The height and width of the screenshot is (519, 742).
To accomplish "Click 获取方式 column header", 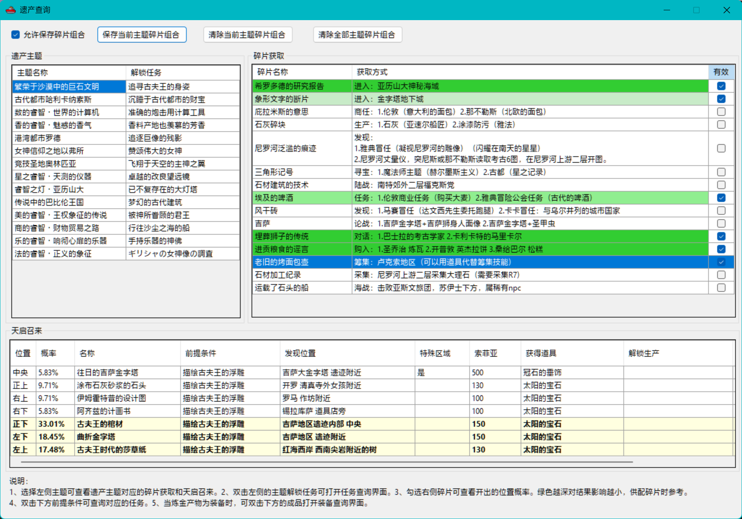I will (372, 72).
